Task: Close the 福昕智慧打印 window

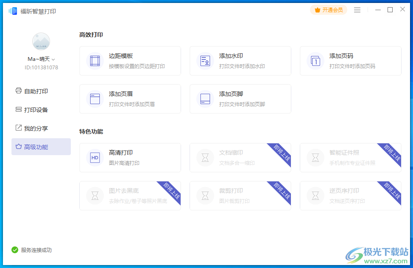Action: pos(402,9)
